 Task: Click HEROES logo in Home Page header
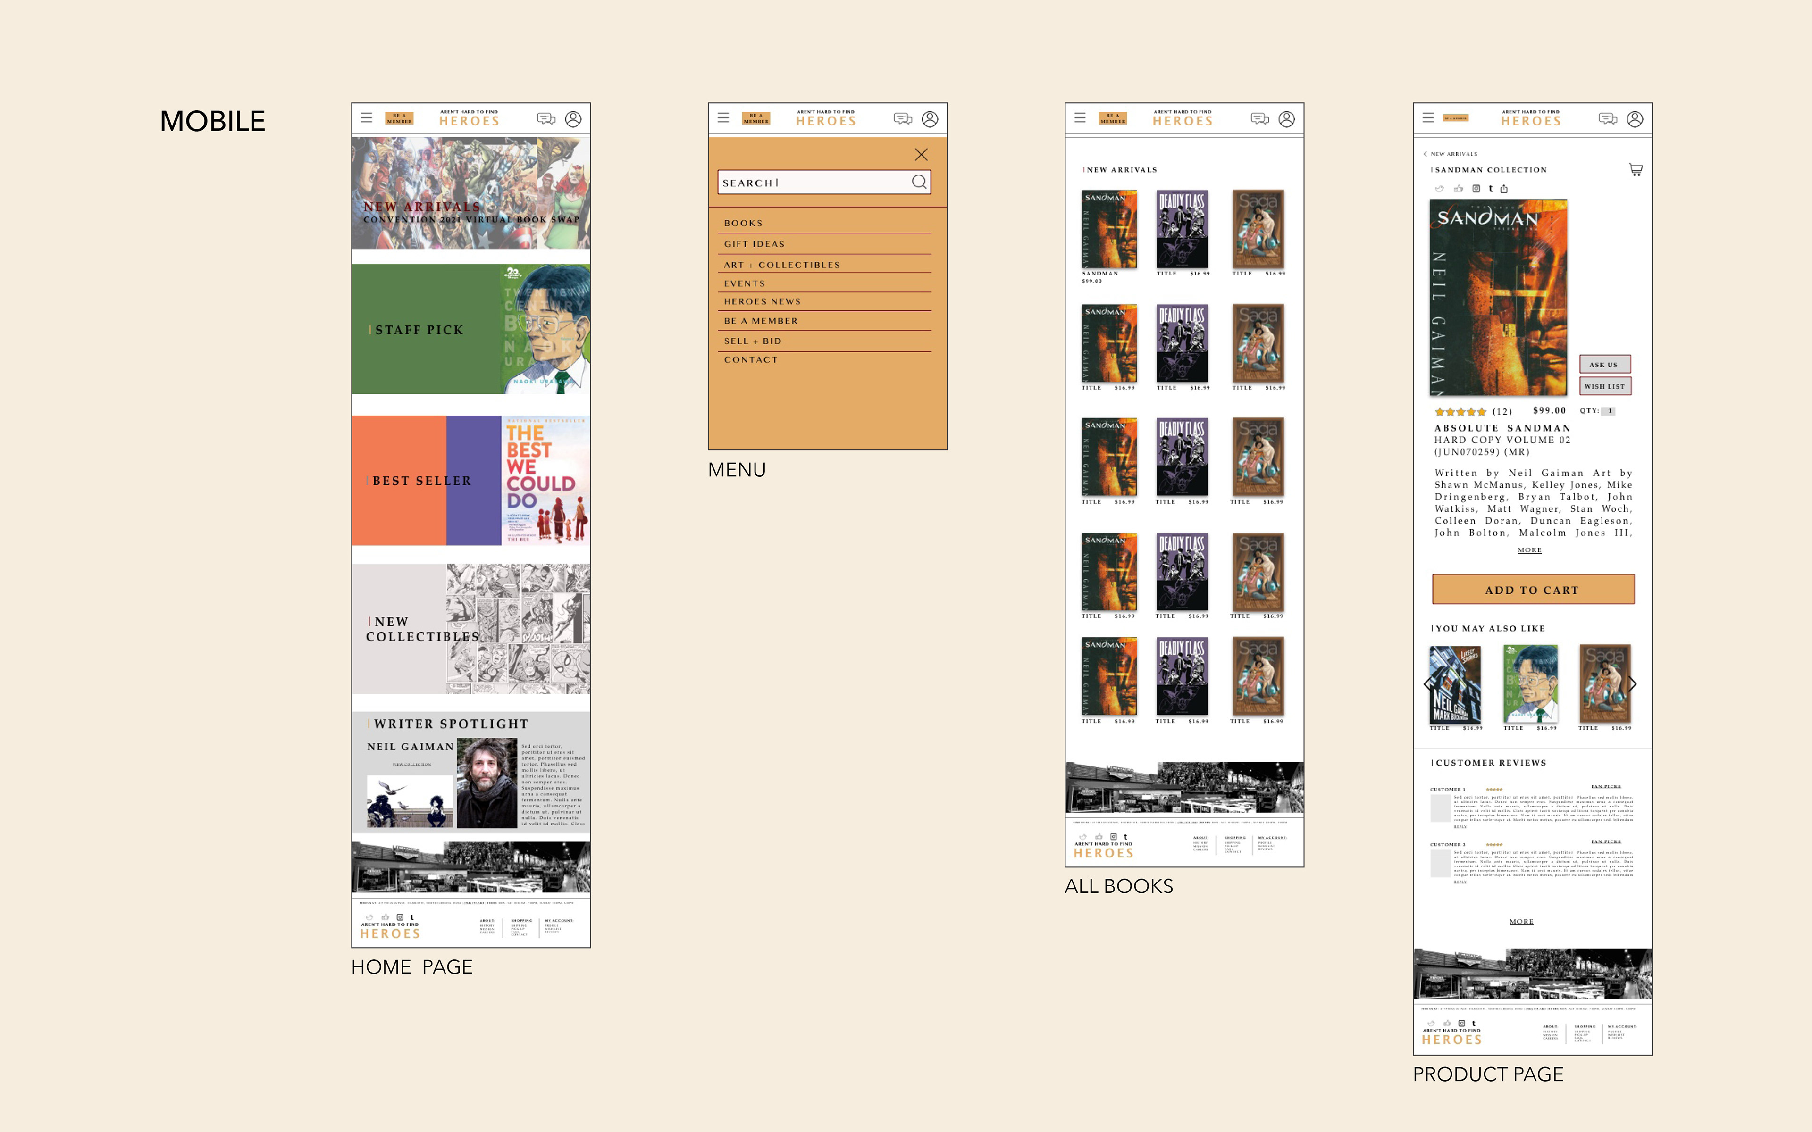469,117
